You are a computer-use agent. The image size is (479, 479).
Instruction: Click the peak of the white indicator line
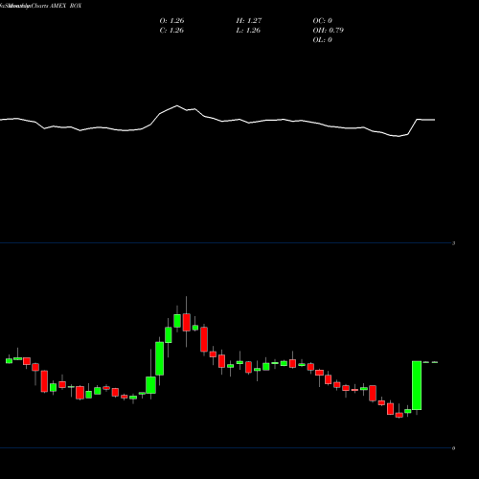tap(177, 105)
